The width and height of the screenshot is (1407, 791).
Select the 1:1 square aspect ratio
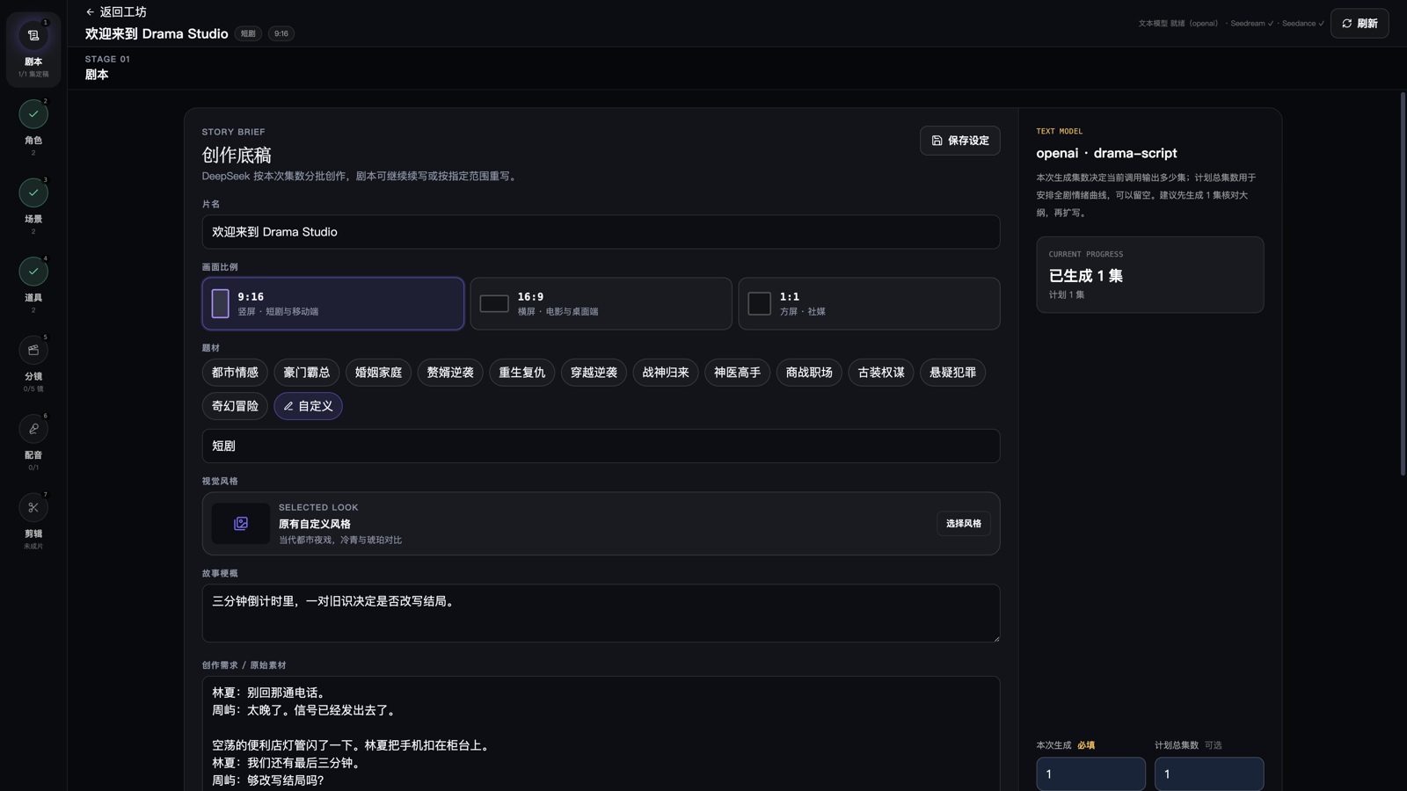coord(869,304)
